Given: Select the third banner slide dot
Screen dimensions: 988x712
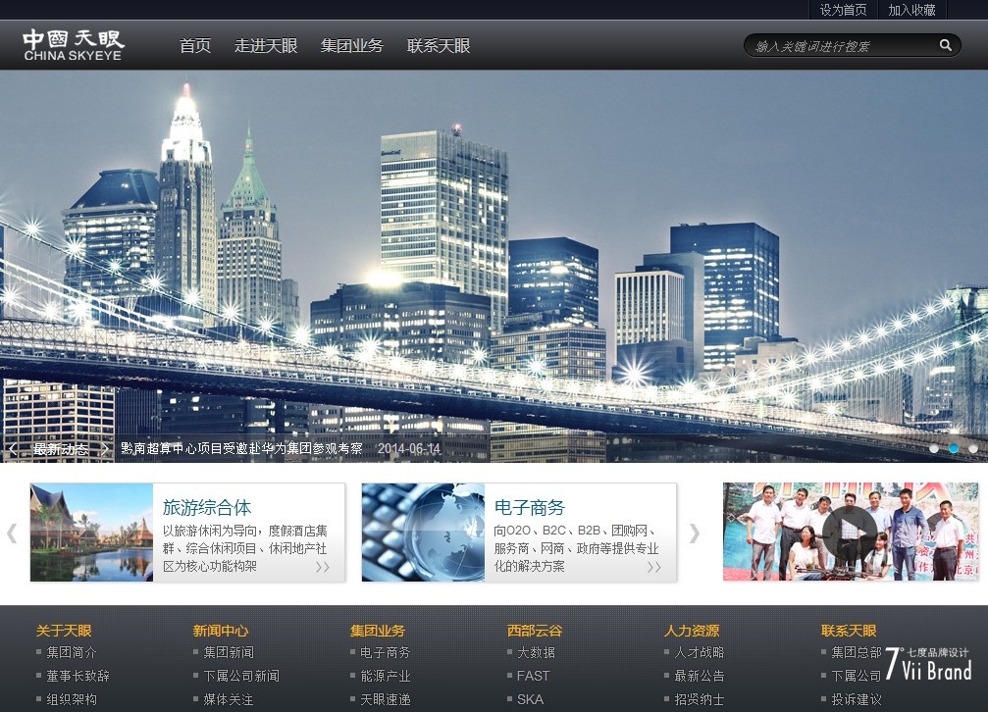Looking at the screenshot, I should point(973,448).
